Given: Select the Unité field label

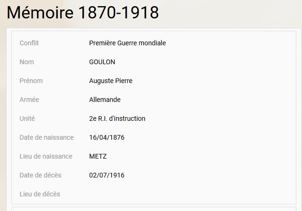Looking at the screenshot, I should coord(27,118).
